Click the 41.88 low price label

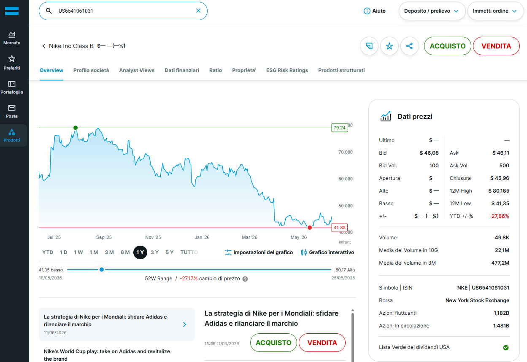[x=339, y=228]
